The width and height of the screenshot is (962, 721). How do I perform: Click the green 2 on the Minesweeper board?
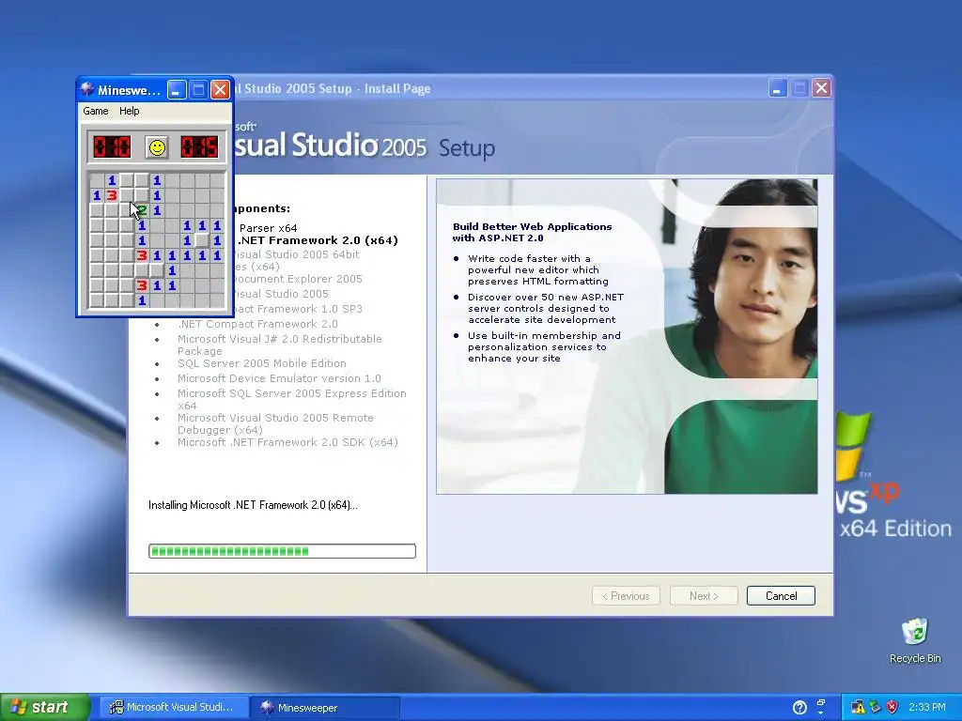[142, 210]
